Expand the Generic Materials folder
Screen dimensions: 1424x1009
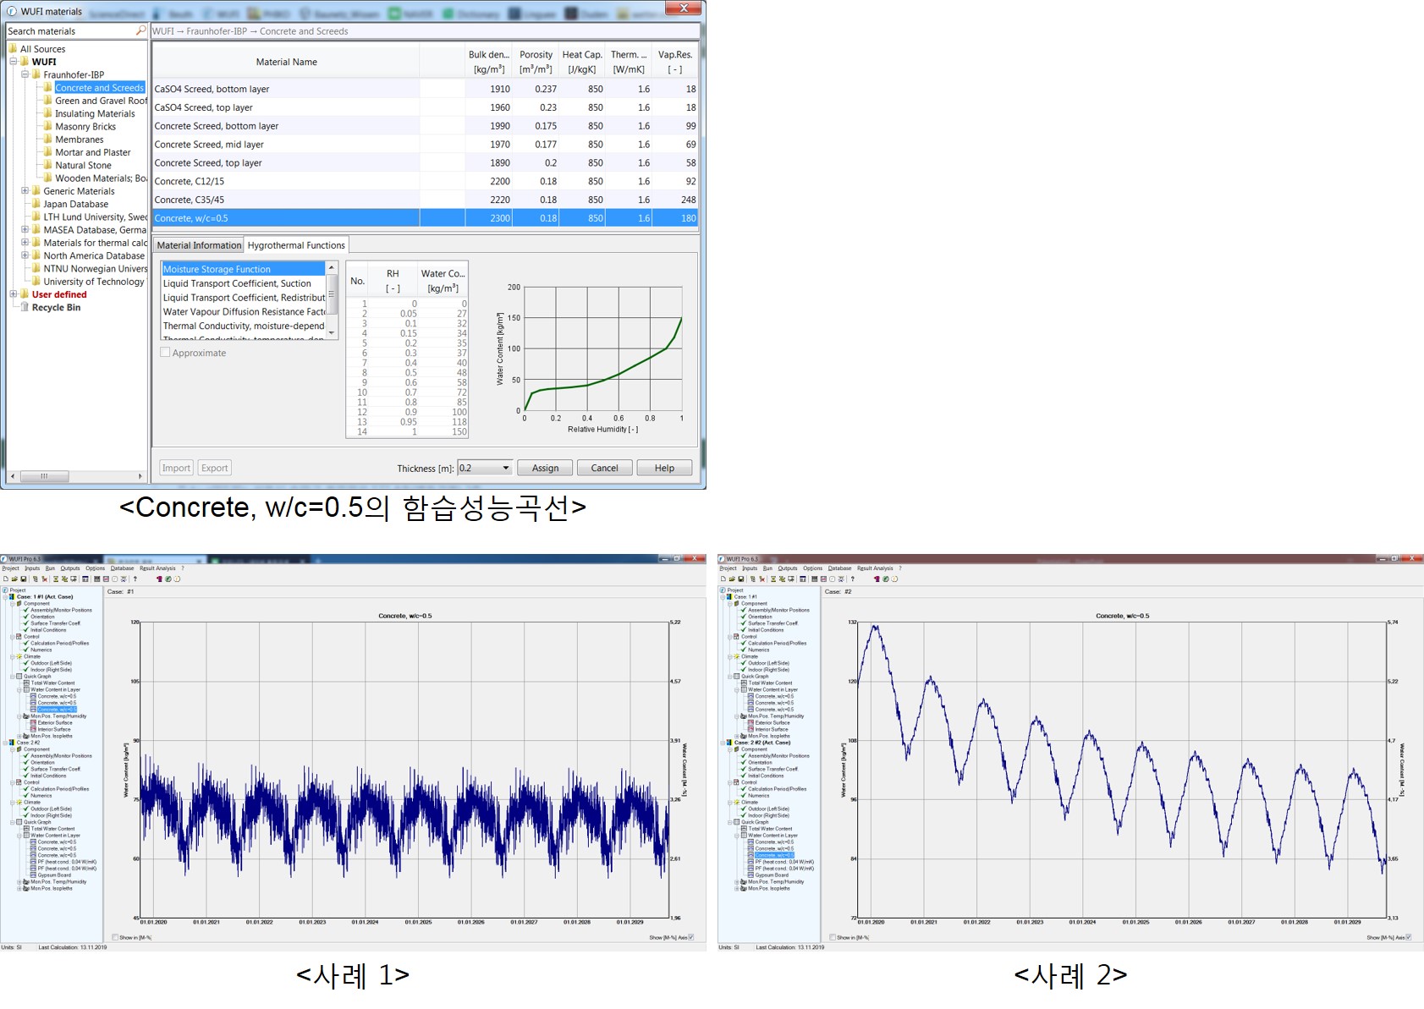[x=25, y=191]
